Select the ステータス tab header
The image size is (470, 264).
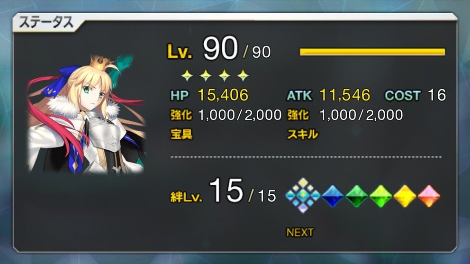[x=46, y=22]
